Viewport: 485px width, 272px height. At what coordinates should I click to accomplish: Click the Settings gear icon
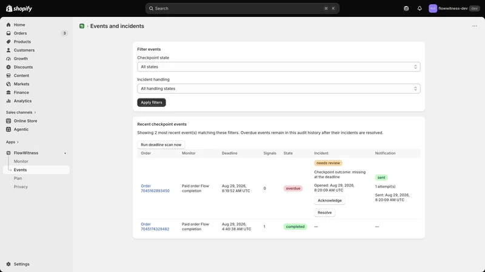(8, 264)
